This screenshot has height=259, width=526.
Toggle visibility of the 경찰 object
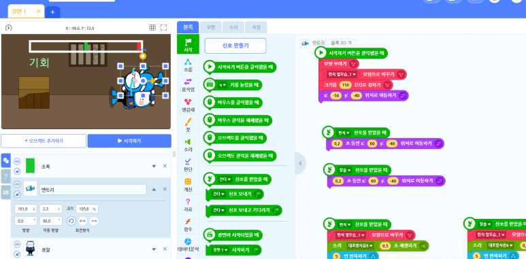pos(17,244)
